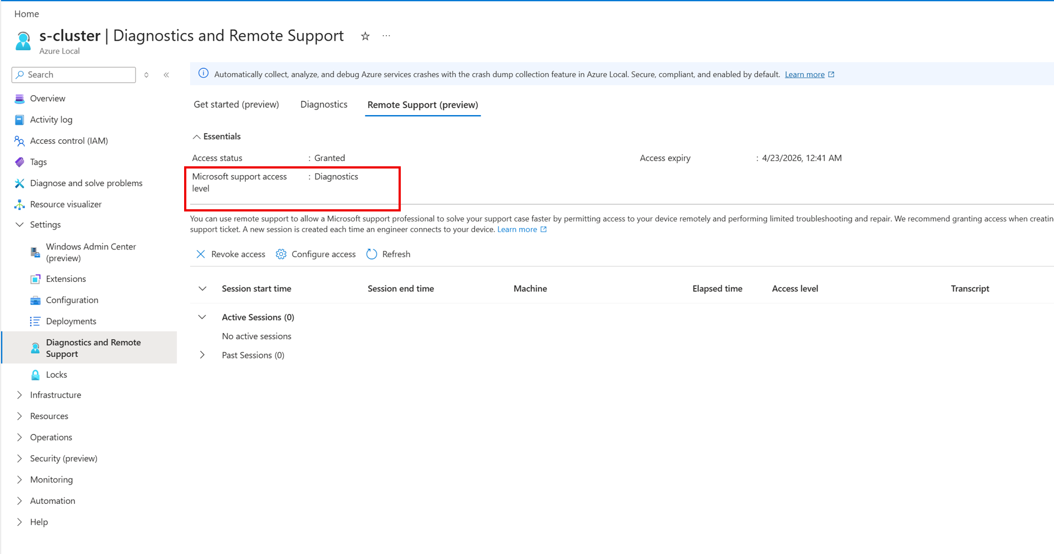
Task: Expand the Resources menu group
Action: pos(20,416)
